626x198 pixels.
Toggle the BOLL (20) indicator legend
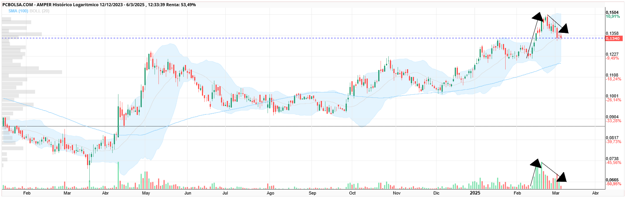click(39, 11)
